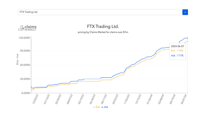This screenshot has height=118, width=212.
Task: Open the blue dropdown chevron button
Action: (185, 12)
